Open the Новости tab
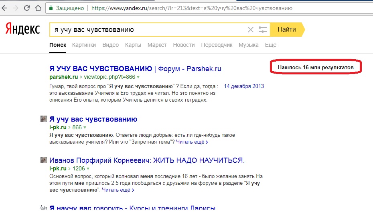 (x=184, y=45)
